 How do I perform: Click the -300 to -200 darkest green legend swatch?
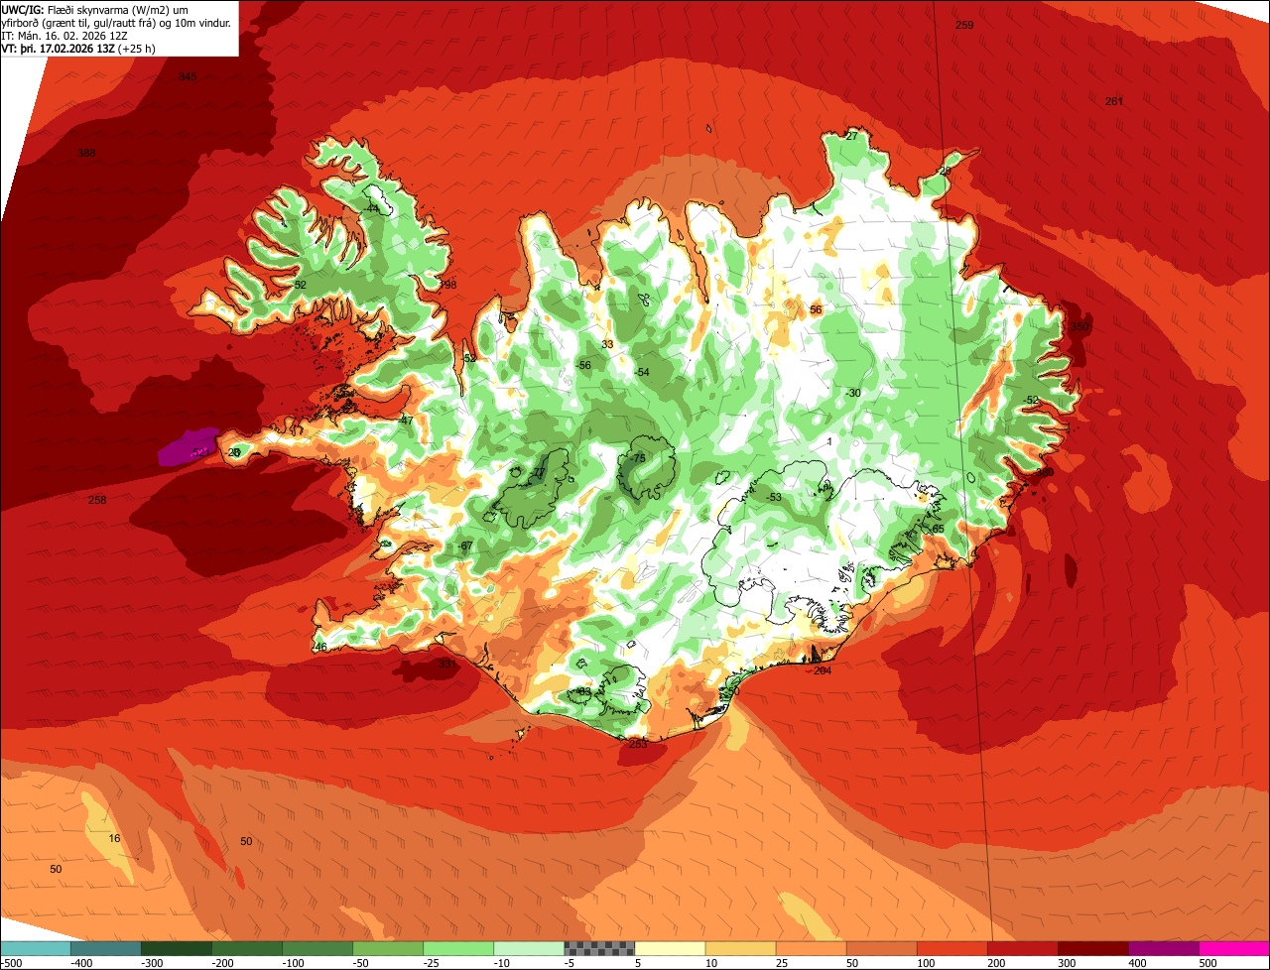177,948
